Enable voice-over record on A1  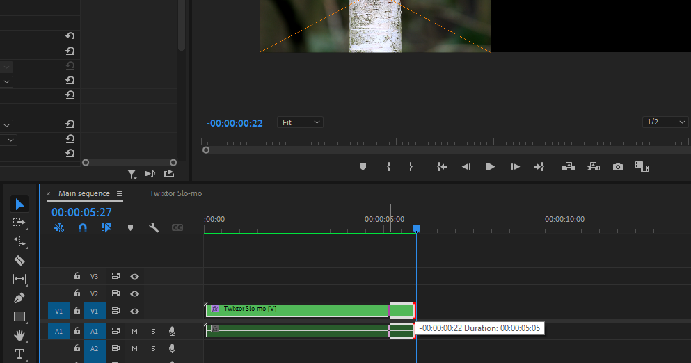click(173, 331)
